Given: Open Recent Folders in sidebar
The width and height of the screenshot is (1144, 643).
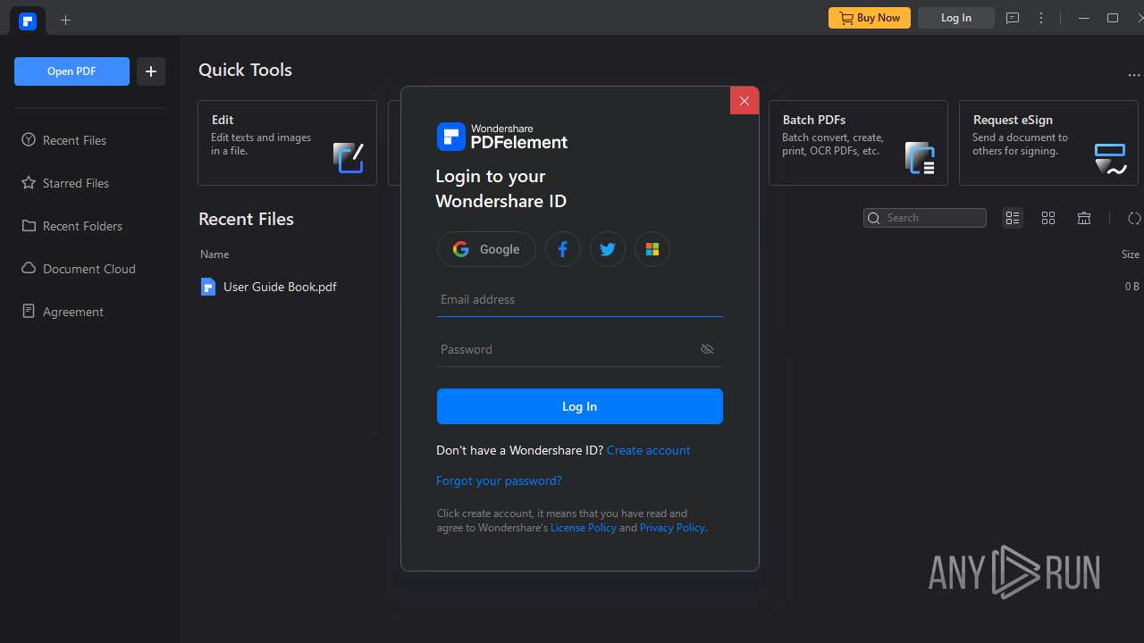Looking at the screenshot, I should click(x=71, y=226).
